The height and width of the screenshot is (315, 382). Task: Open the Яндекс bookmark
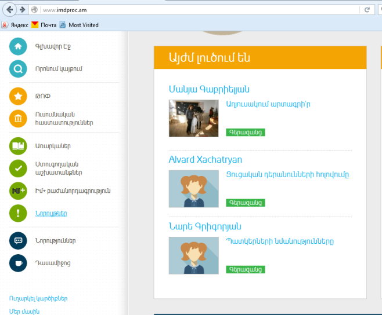(x=15, y=25)
